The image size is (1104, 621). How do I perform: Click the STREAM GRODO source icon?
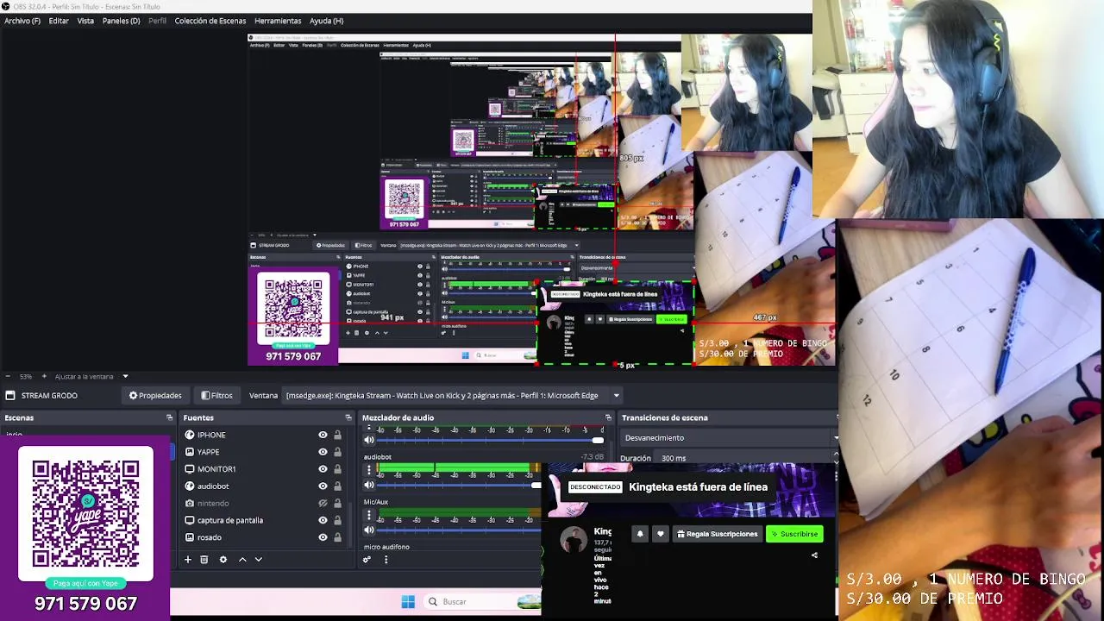coord(10,396)
